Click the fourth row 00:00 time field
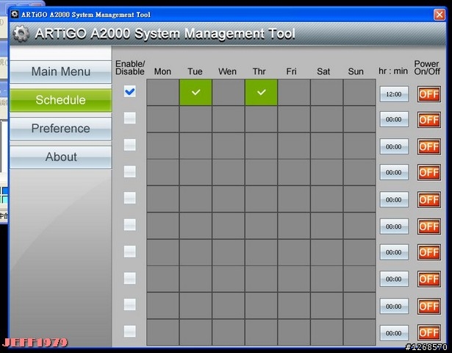 (394, 173)
